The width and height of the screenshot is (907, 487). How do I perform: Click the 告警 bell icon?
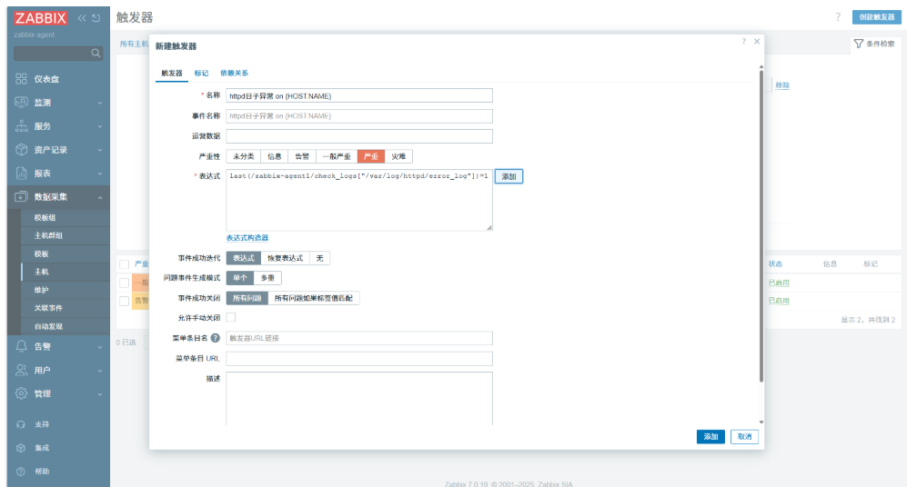click(22, 346)
